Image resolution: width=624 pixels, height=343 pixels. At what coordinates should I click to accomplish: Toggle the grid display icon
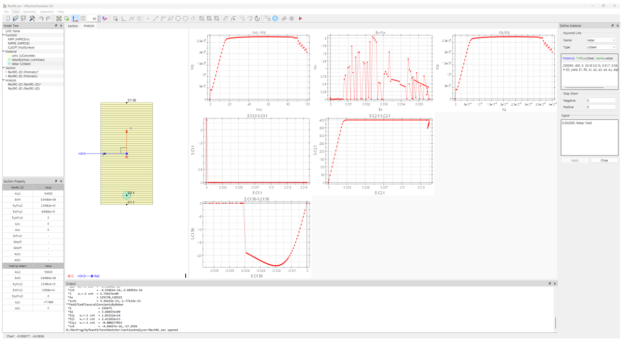(x=83, y=18)
